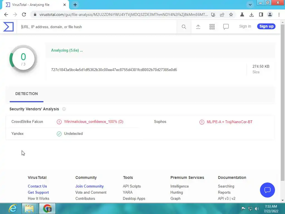Click the Sign up button
The width and height of the screenshot is (285, 214).
[x=266, y=26]
